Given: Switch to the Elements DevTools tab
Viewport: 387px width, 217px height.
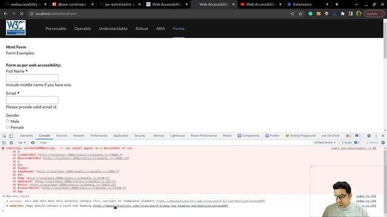Looking at the screenshot, I should point(27,136).
